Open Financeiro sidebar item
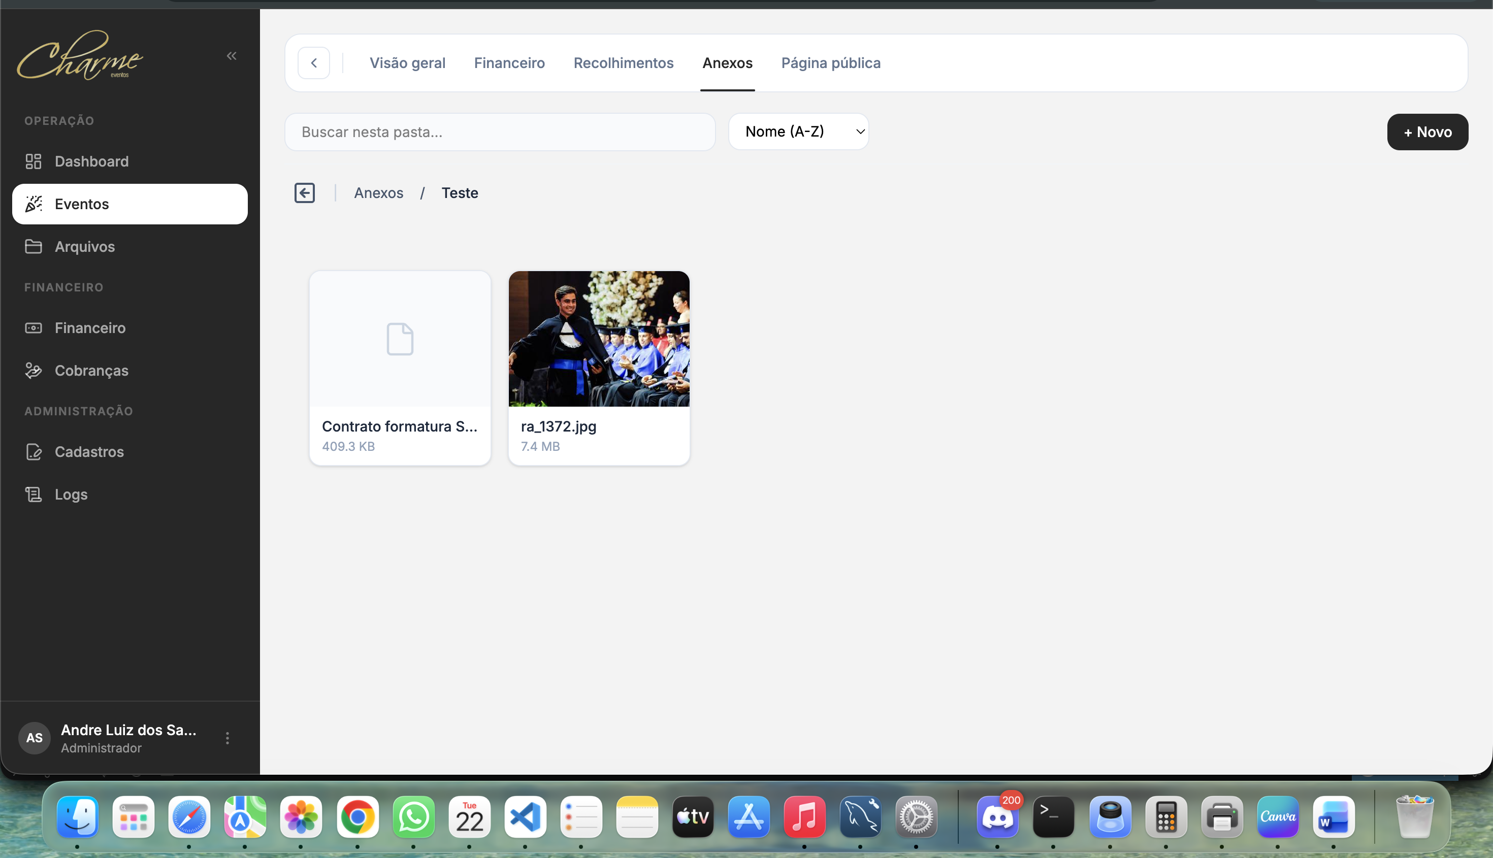Image resolution: width=1493 pixels, height=858 pixels. [129, 327]
